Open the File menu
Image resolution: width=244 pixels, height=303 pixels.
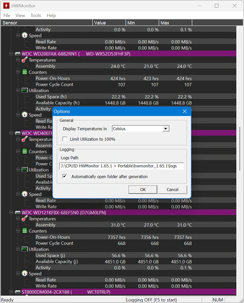tap(7, 16)
